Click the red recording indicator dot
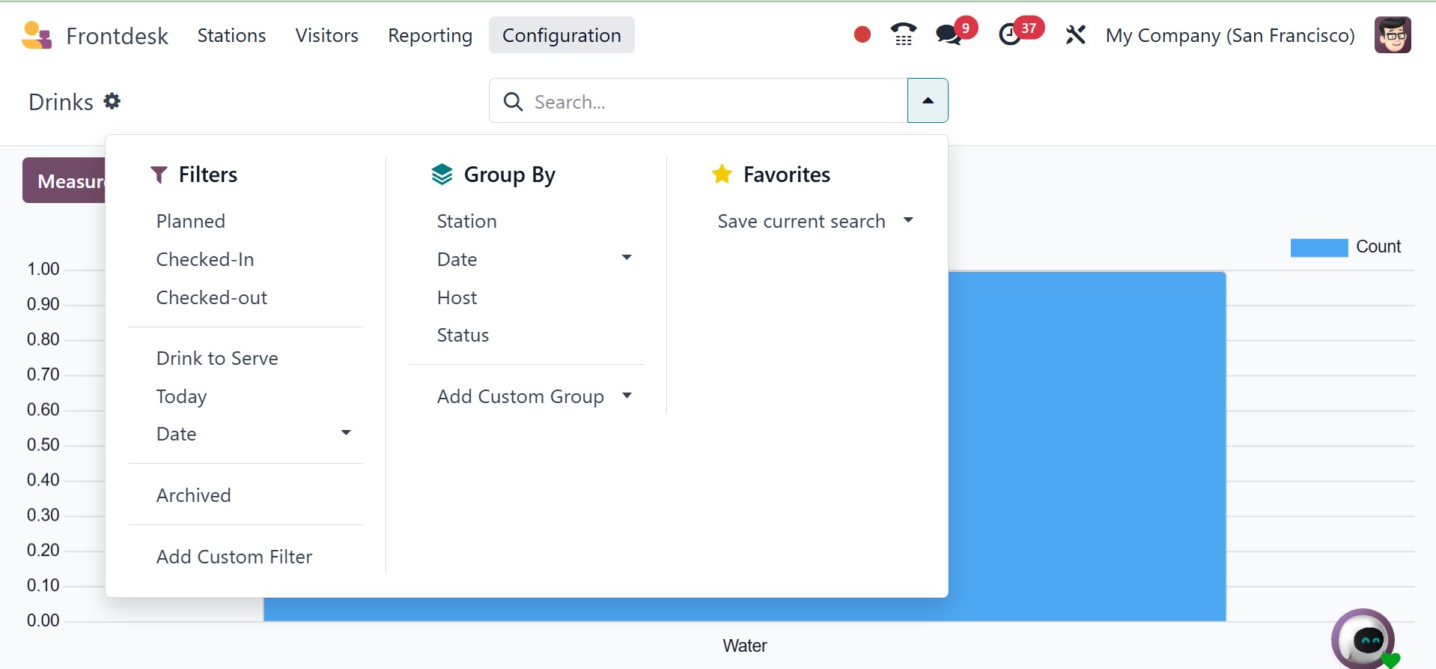Screen dimensions: 1436x669 (x=862, y=34)
